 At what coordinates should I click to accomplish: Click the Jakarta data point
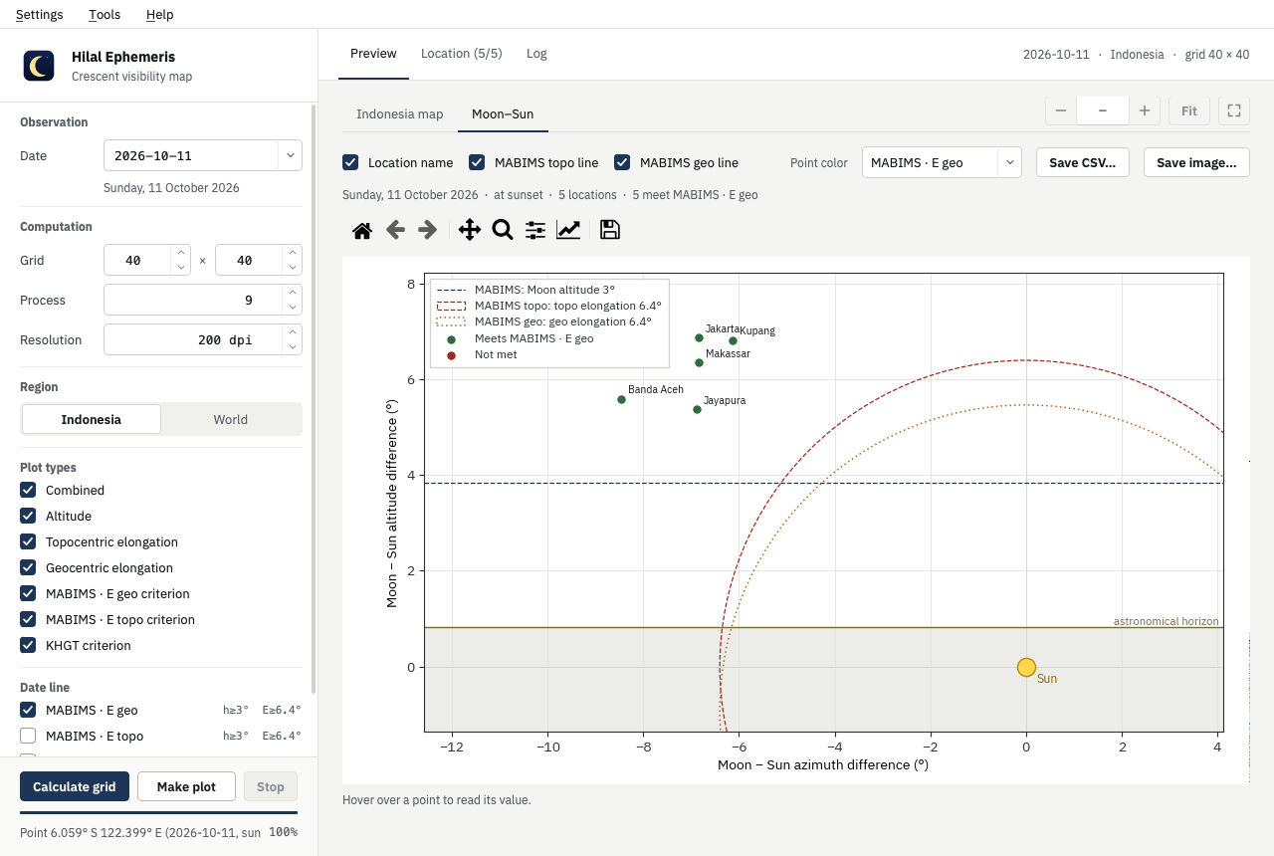click(x=699, y=337)
